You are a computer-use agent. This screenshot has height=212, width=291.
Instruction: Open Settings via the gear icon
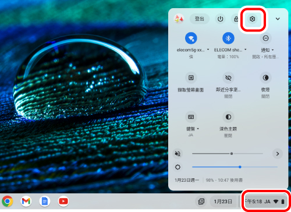coord(252,19)
